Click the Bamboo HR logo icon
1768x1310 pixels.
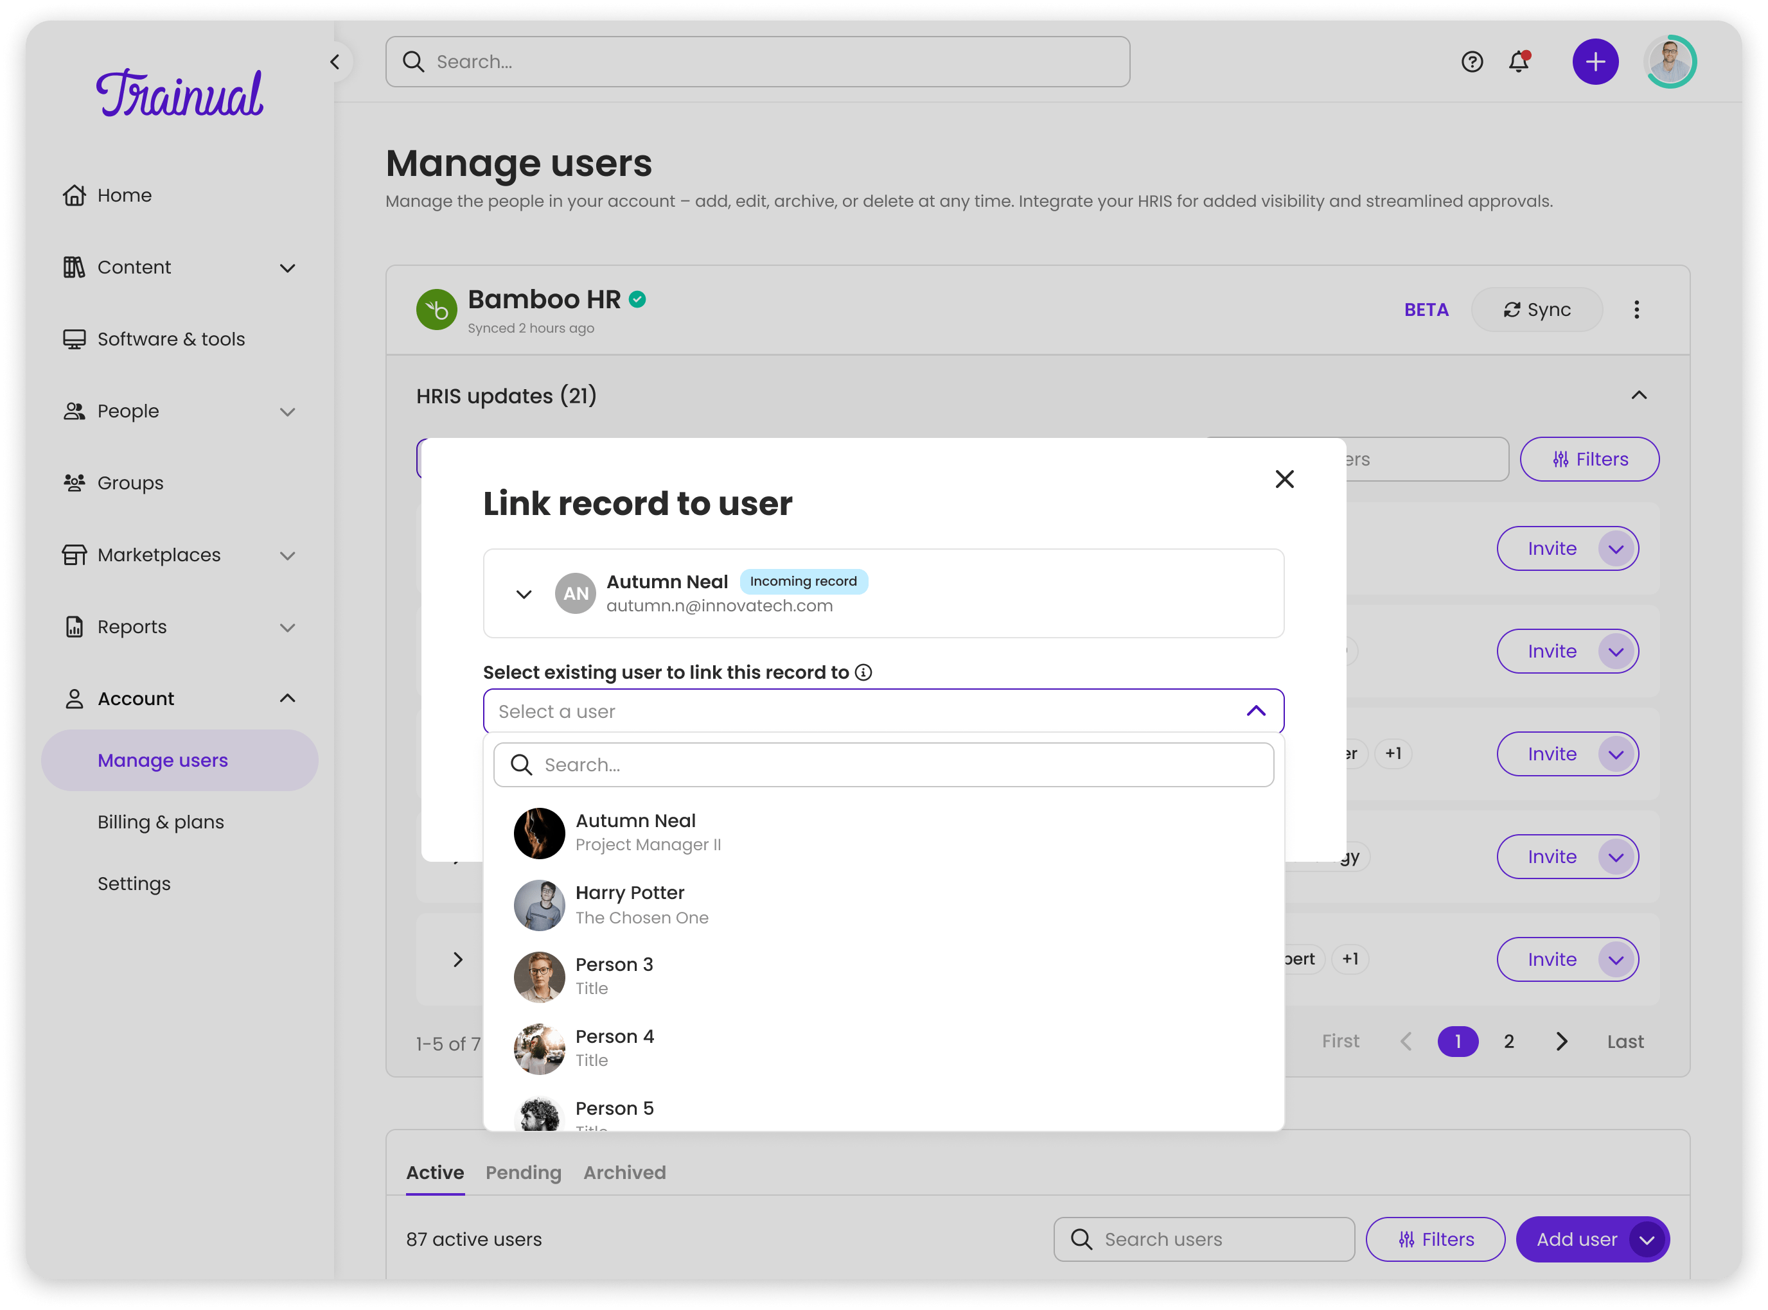pos(436,310)
